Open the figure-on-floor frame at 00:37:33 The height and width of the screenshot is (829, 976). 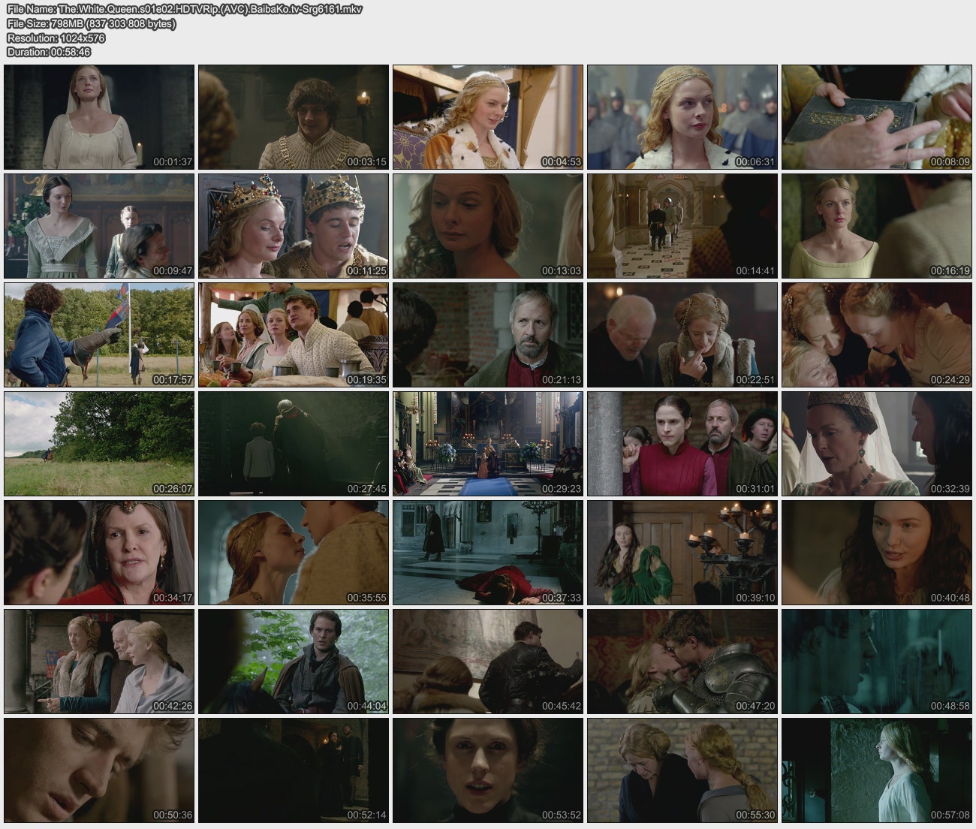(x=488, y=553)
